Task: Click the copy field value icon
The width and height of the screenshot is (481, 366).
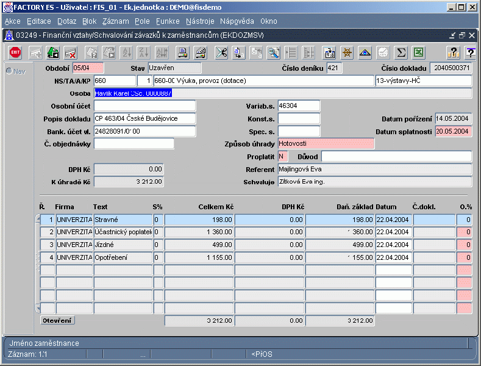Action: click(x=238, y=52)
